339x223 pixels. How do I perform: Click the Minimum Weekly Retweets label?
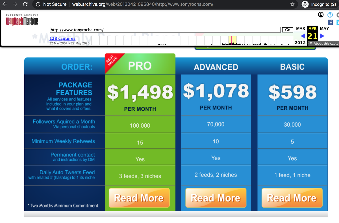pyautogui.click(x=63, y=141)
